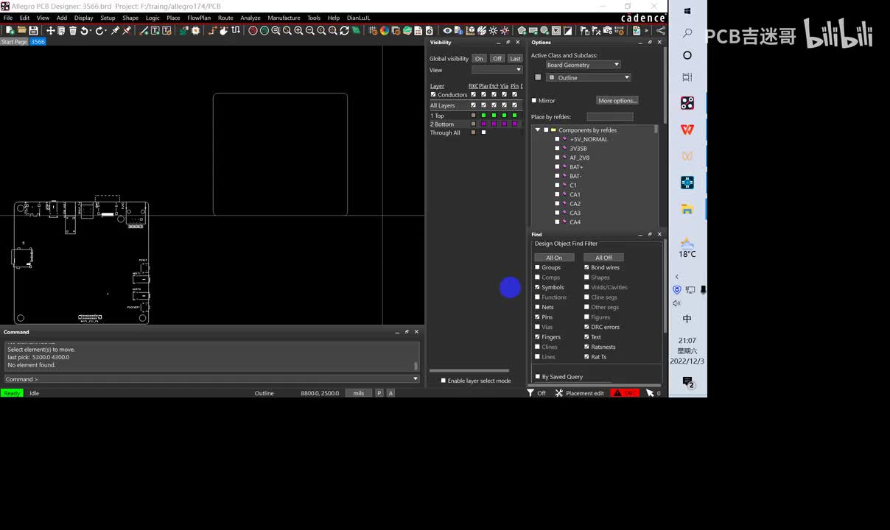890x530 pixels.
Task: Click the share icon in toolbar
Action: click(x=661, y=30)
